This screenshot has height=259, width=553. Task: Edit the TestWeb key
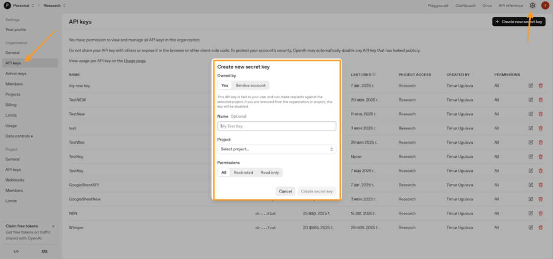[x=531, y=142]
